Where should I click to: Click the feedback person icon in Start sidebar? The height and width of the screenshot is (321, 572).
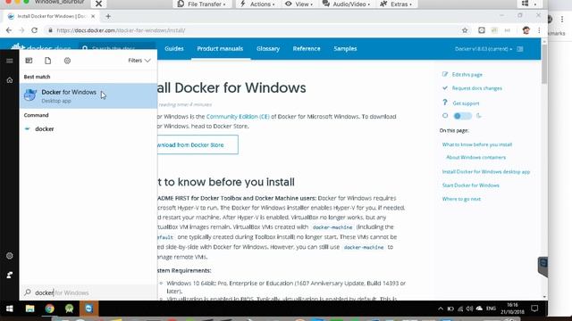click(10, 275)
